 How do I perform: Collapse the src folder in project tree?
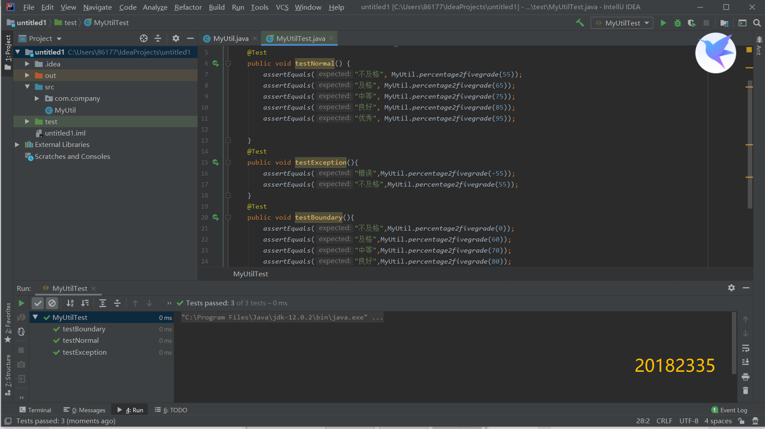27,87
